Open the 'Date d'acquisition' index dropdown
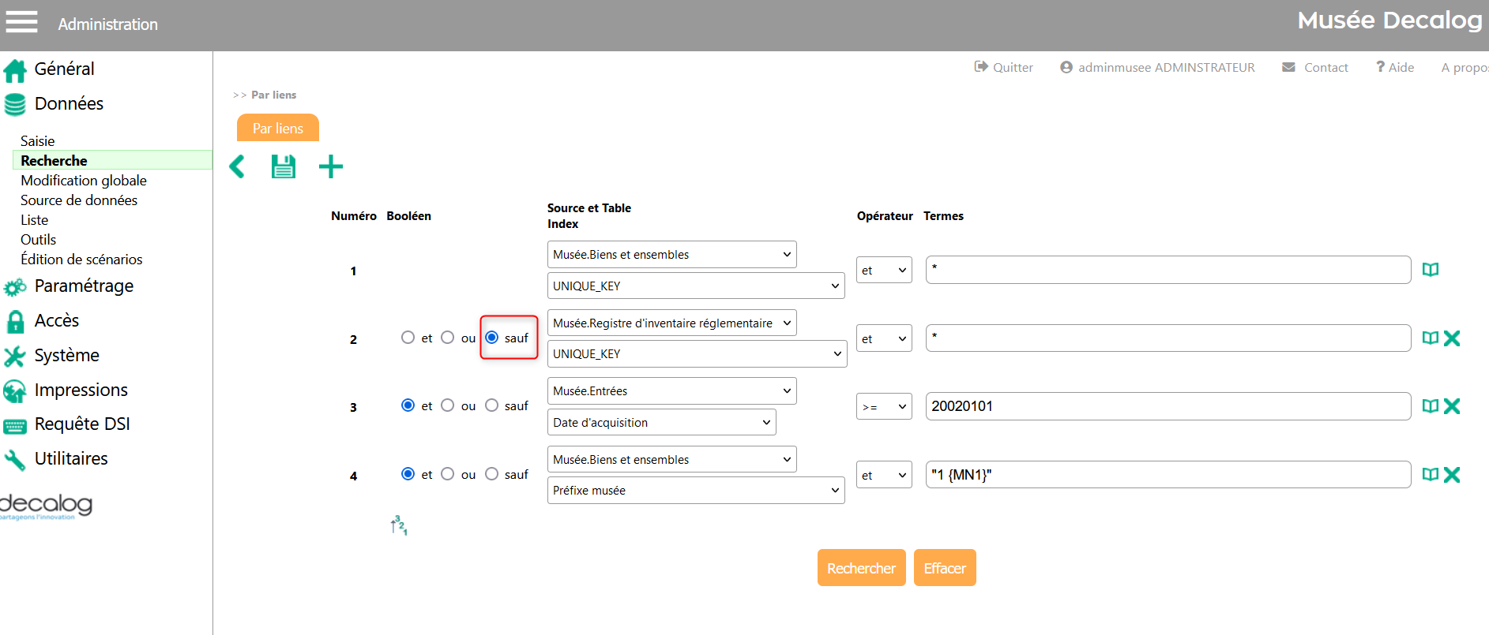 (x=661, y=423)
